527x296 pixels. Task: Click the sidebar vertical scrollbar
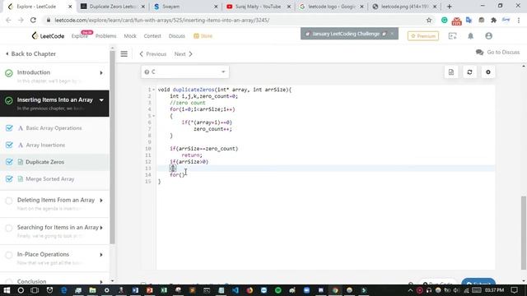(112, 148)
